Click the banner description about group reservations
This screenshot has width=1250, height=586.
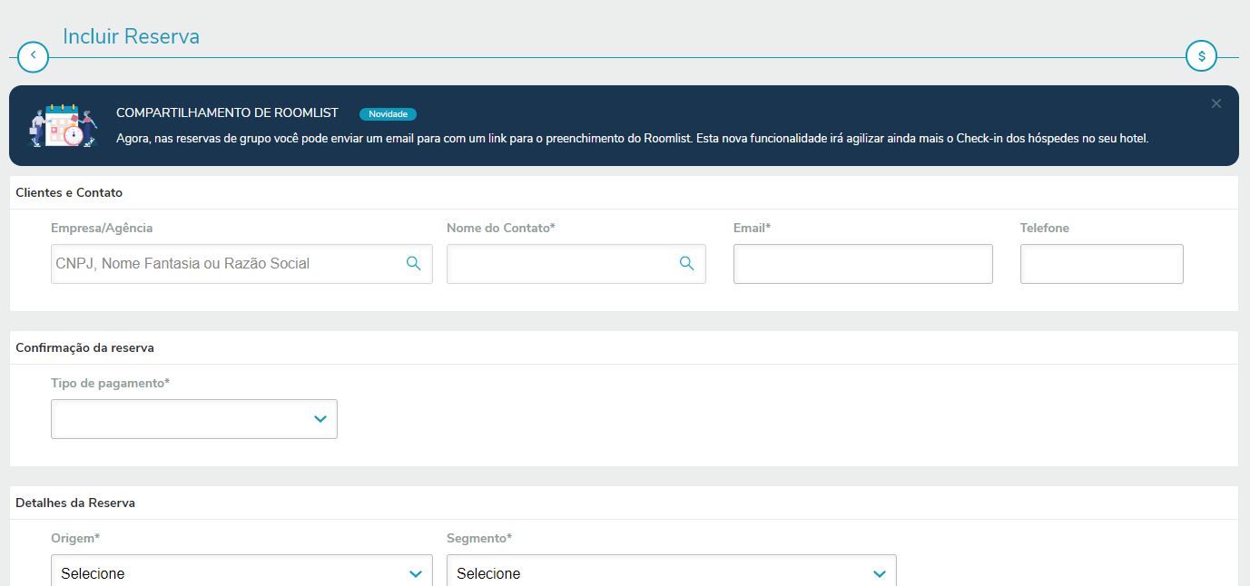tap(633, 139)
